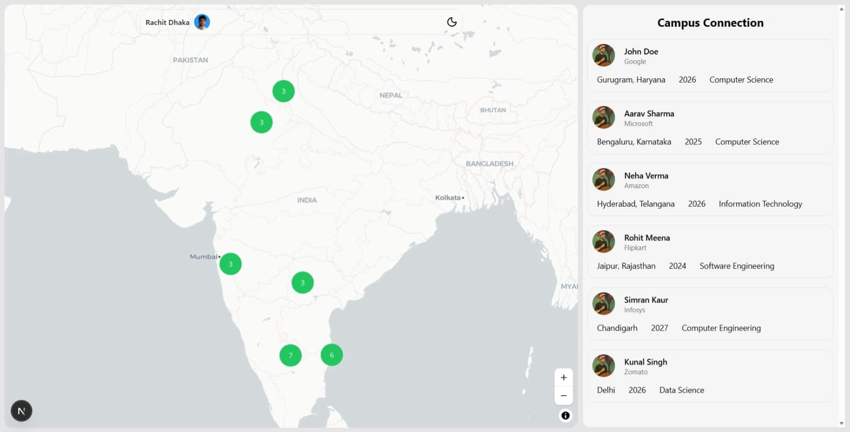The width and height of the screenshot is (850, 432).
Task: Click Kunal Singh's name
Action: click(x=645, y=362)
